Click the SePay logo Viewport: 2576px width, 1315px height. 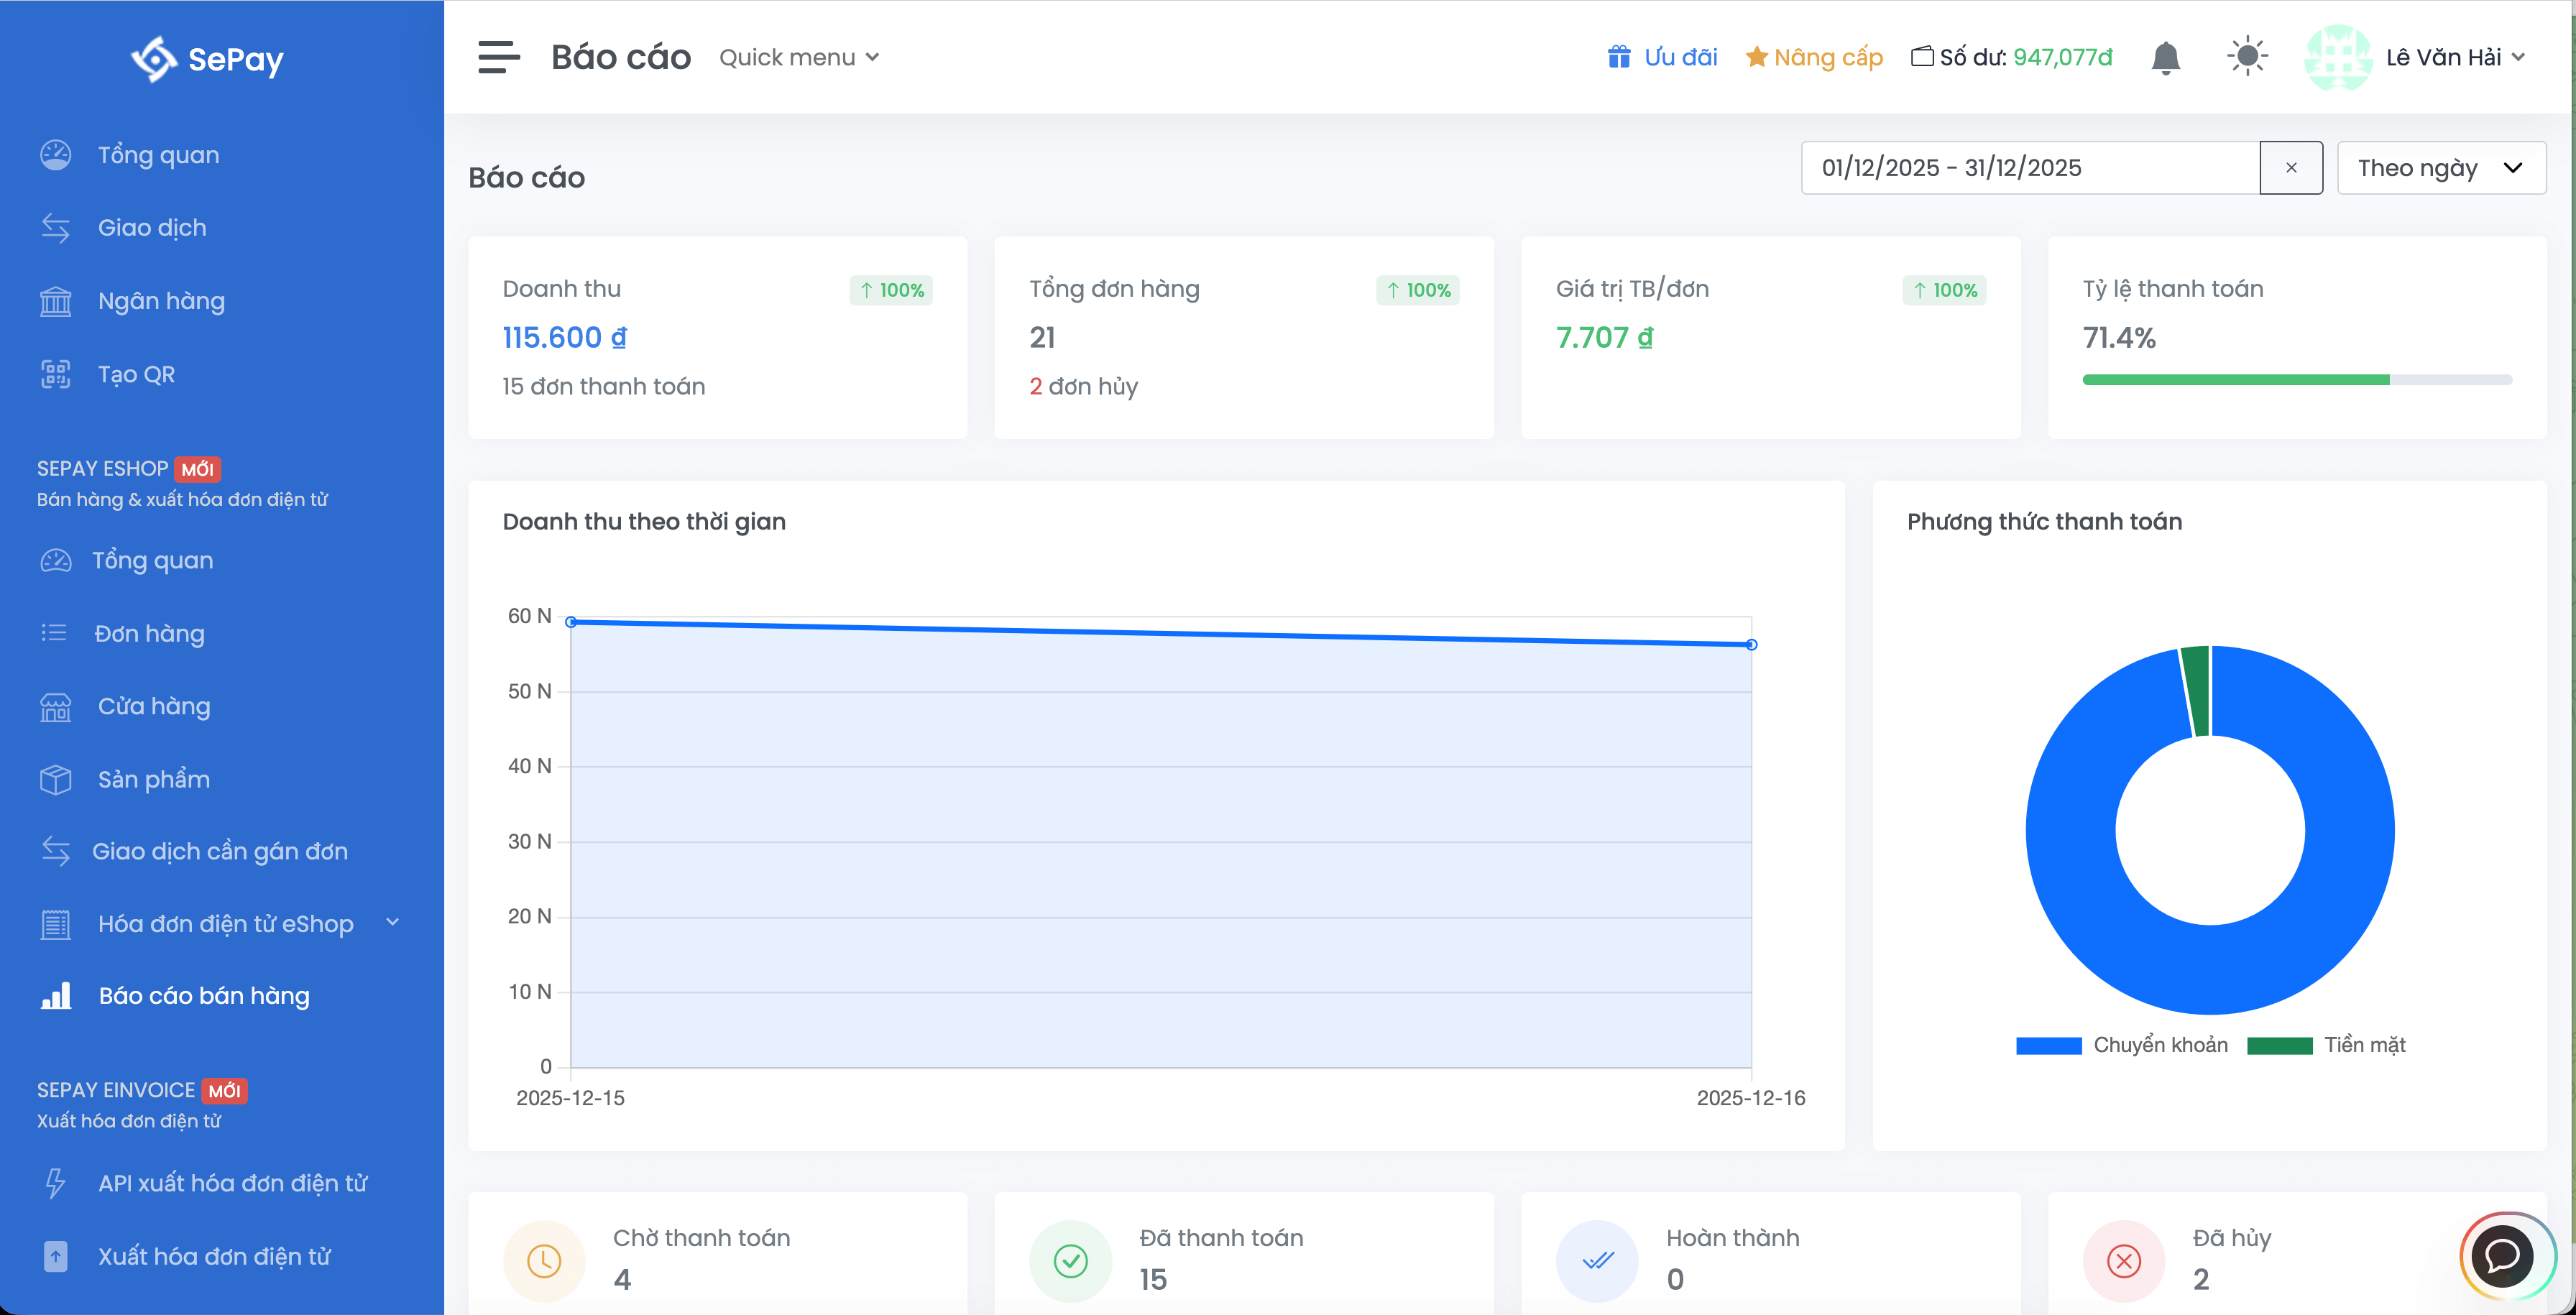tap(208, 59)
